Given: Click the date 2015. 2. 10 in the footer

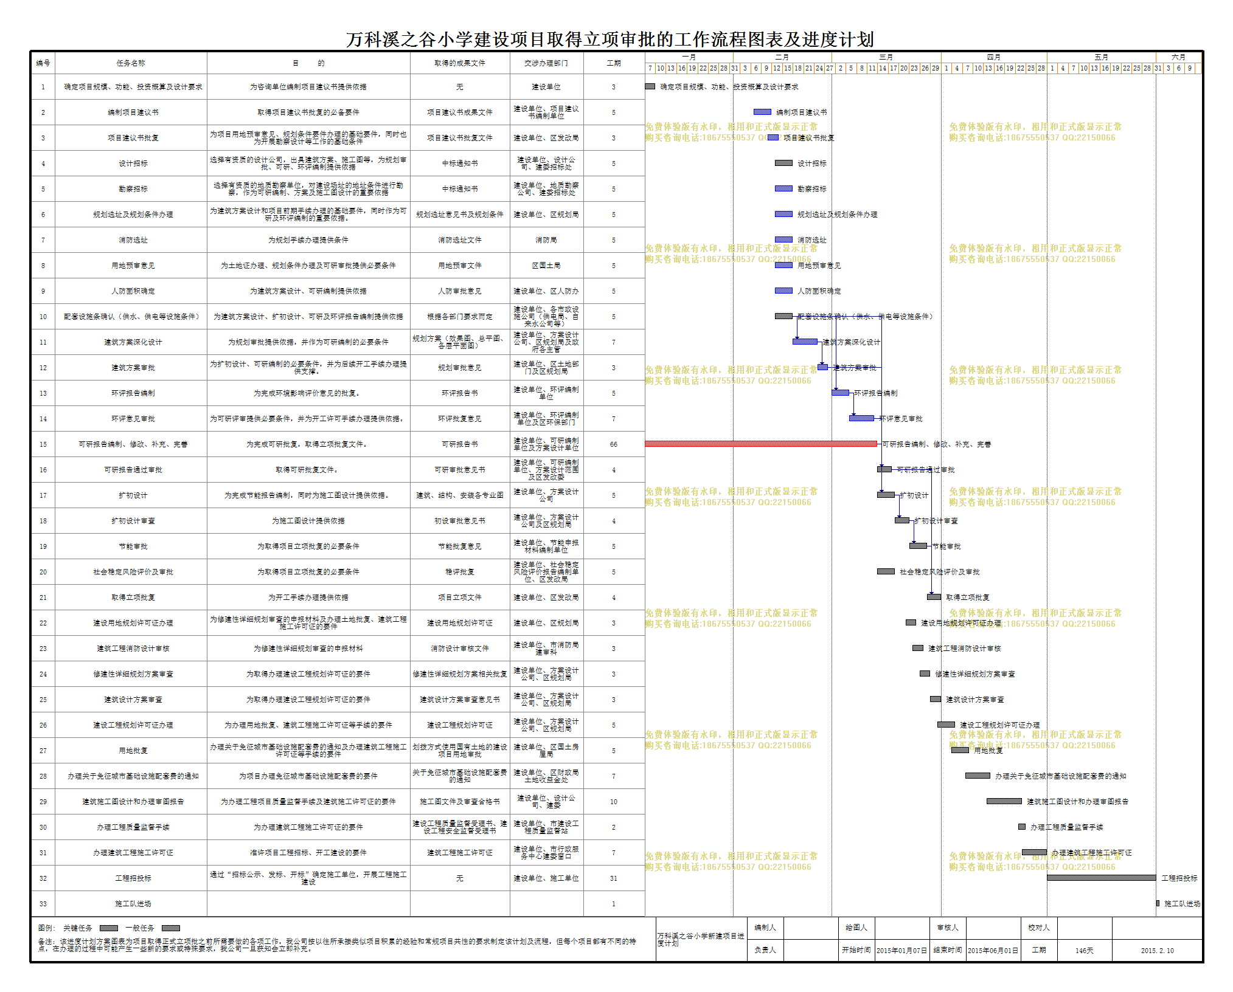Looking at the screenshot, I should point(1157,951).
